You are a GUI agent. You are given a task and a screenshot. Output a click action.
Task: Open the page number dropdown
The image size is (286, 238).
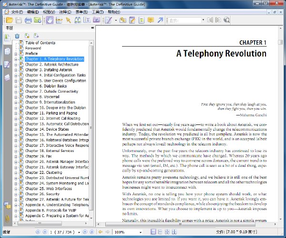tap(79, 232)
